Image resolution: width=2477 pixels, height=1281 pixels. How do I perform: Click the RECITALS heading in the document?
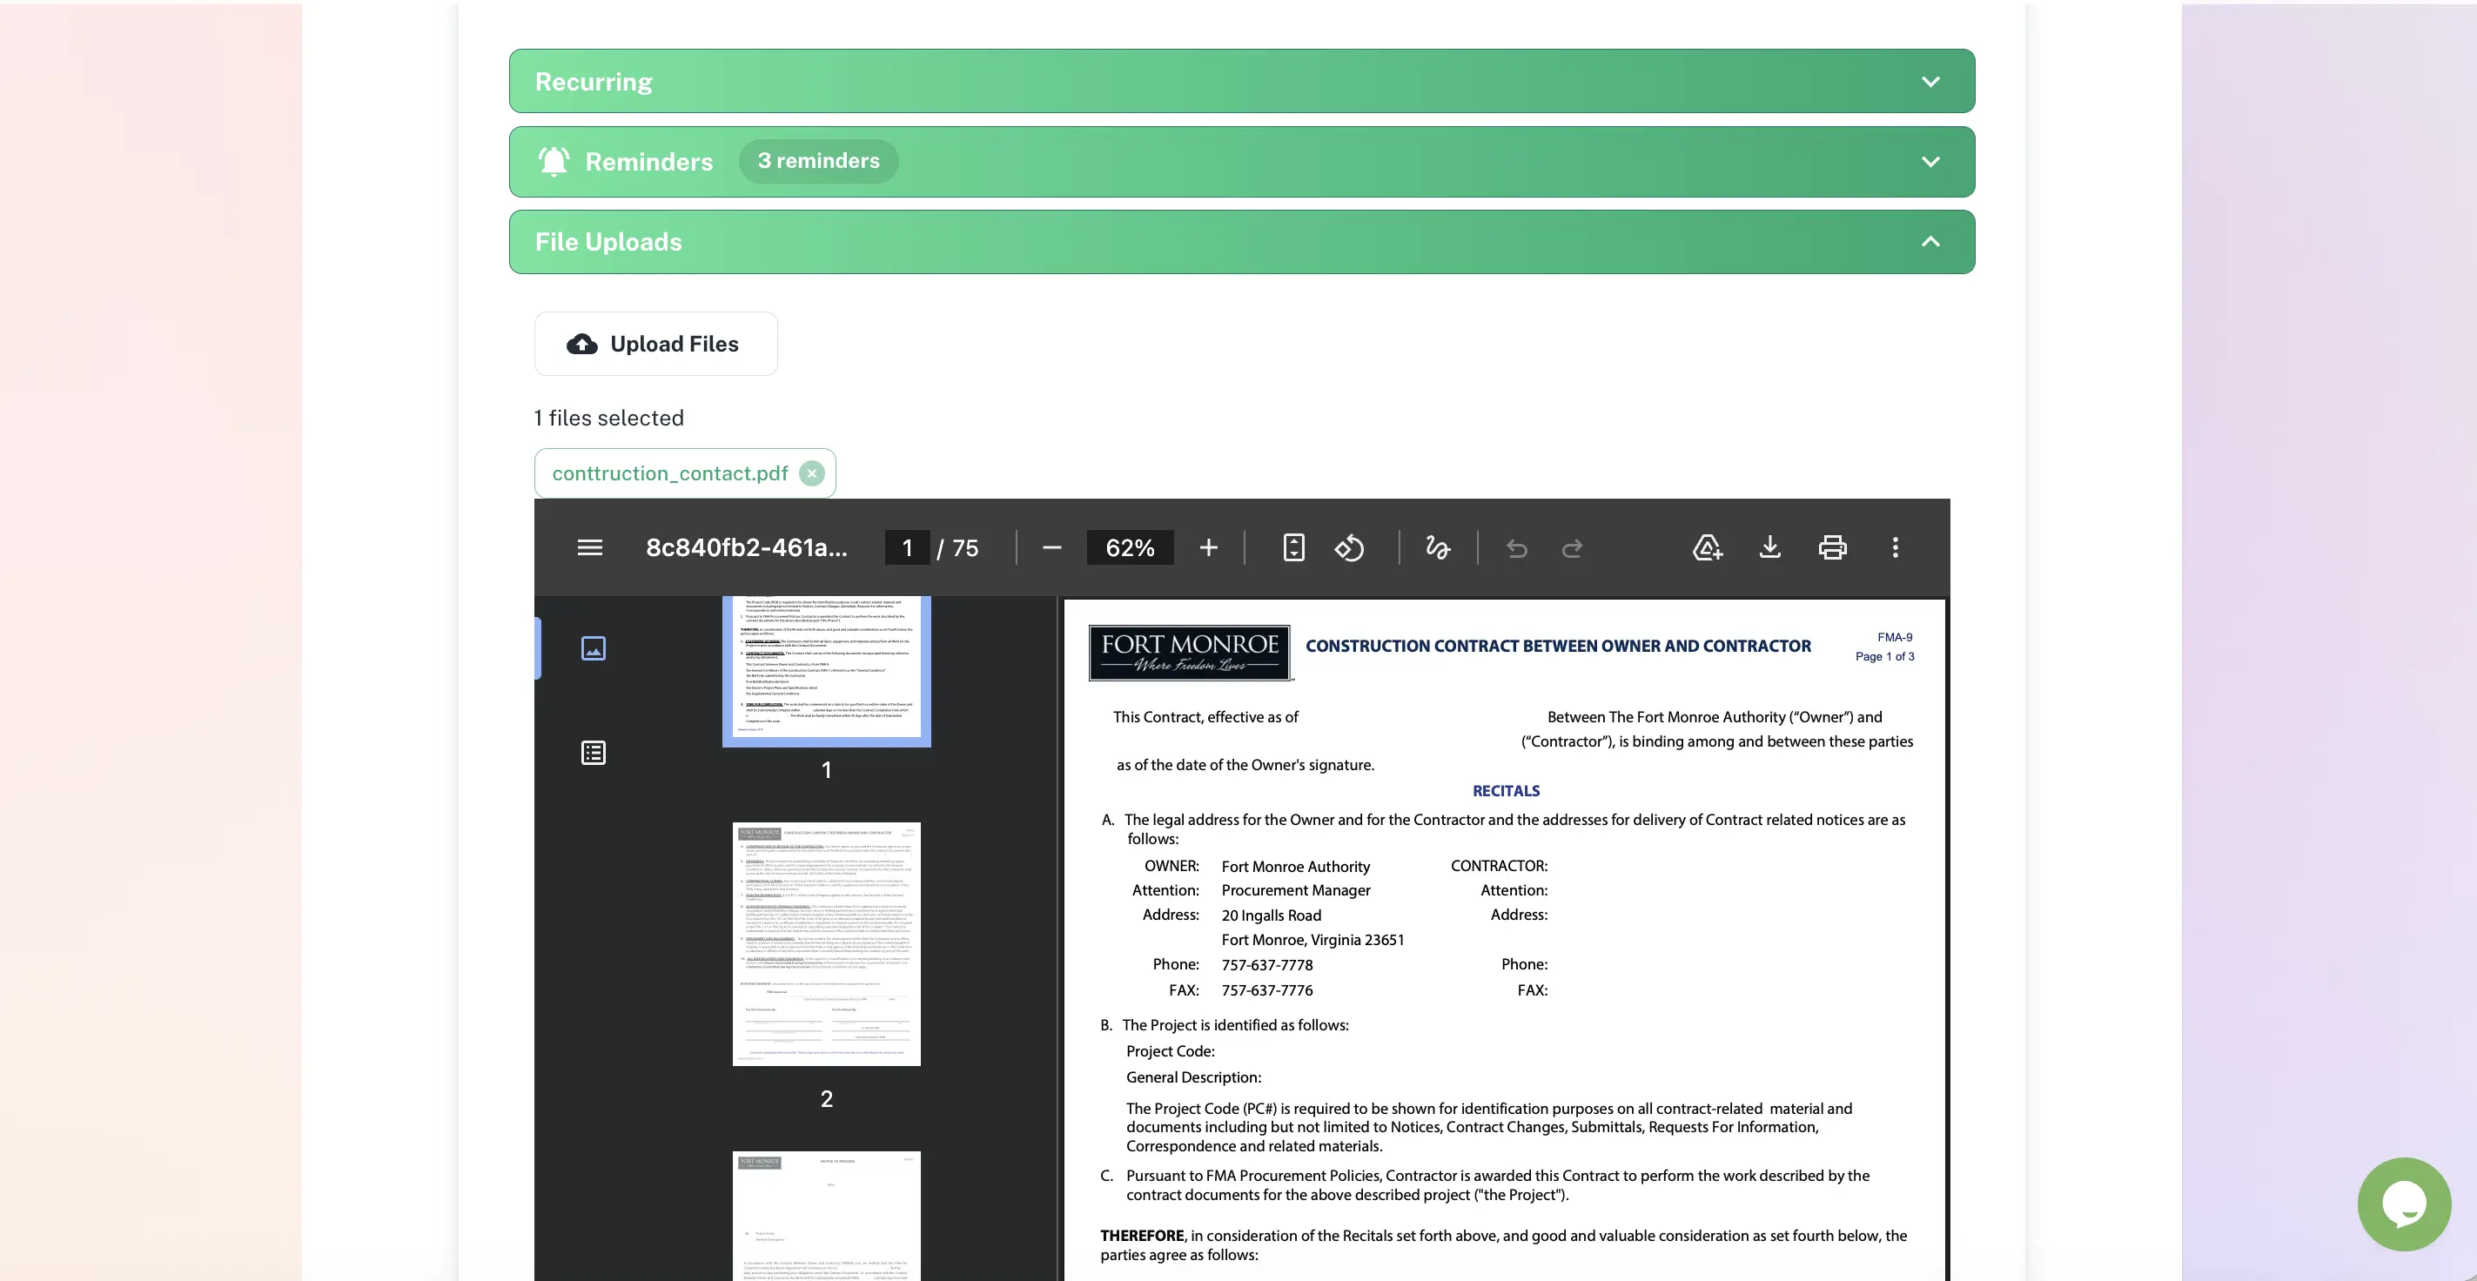click(1506, 790)
